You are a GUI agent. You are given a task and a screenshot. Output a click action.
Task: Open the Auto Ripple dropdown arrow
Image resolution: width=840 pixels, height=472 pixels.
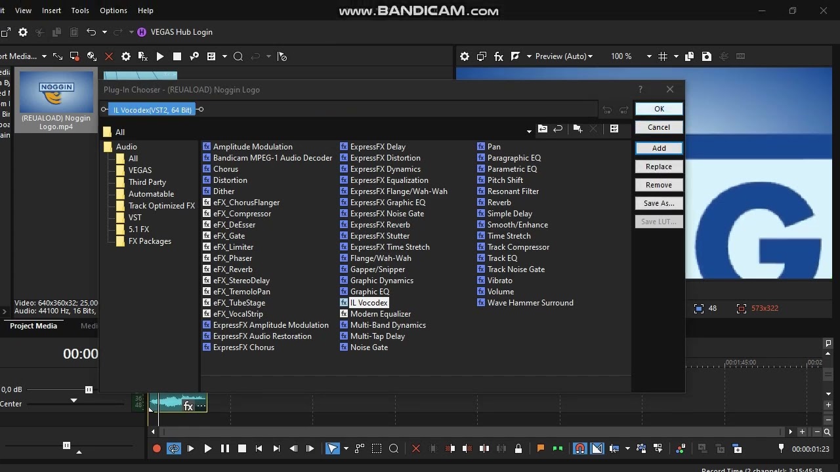pyautogui.click(x=627, y=448)
